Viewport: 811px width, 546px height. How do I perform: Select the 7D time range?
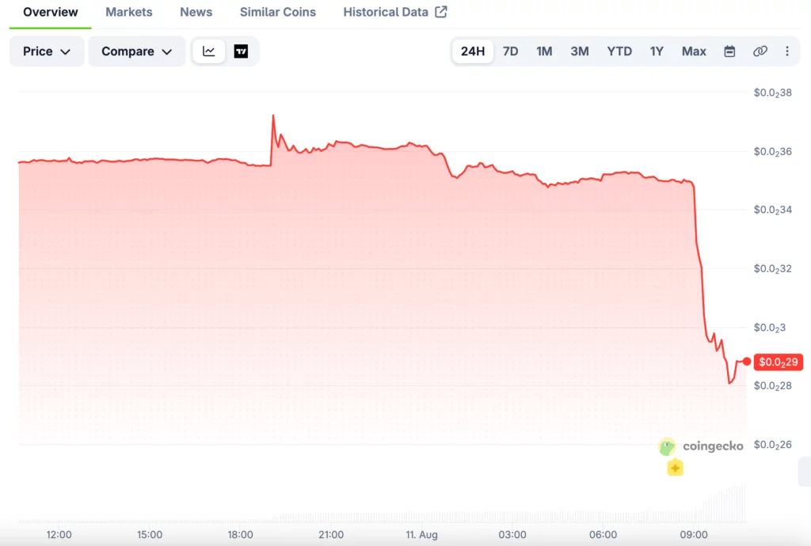(x=511, y=51)
